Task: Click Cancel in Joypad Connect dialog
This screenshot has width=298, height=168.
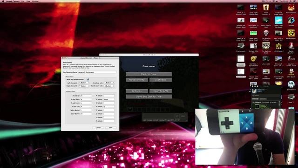Action: click(x=98, y=127)
